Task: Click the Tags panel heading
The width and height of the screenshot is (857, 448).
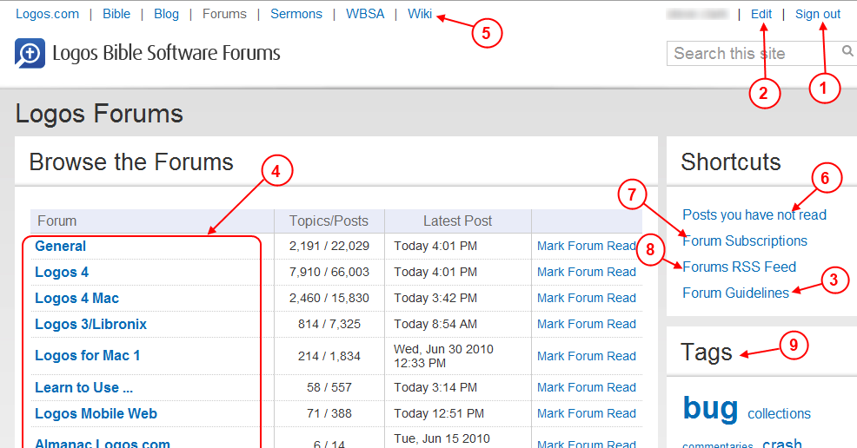Action: pyautogui.click(x=706, y=352)
